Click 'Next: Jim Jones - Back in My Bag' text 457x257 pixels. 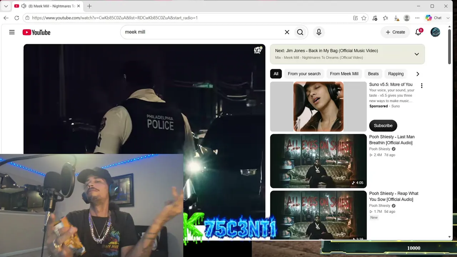(326, 51)
